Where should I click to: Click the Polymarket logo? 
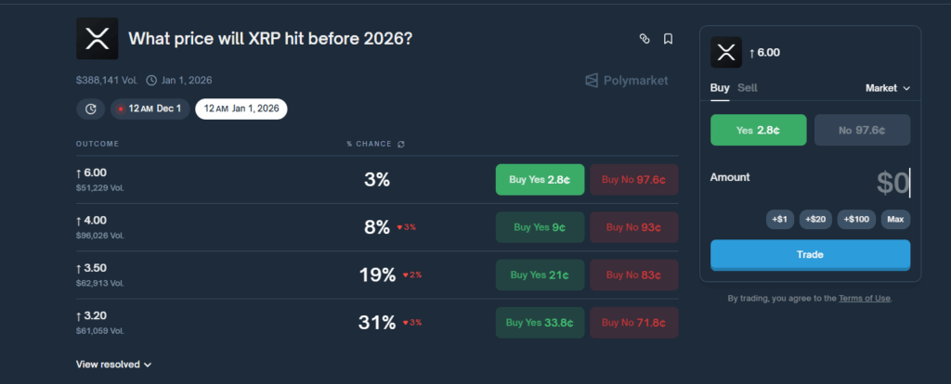(x=626, y=81)
